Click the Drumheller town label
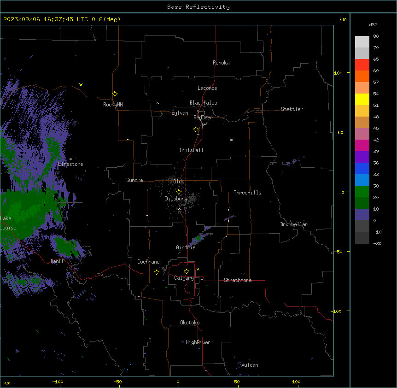Image resolution: width=397 pixels, height=388 pixels. pos(294,224)
